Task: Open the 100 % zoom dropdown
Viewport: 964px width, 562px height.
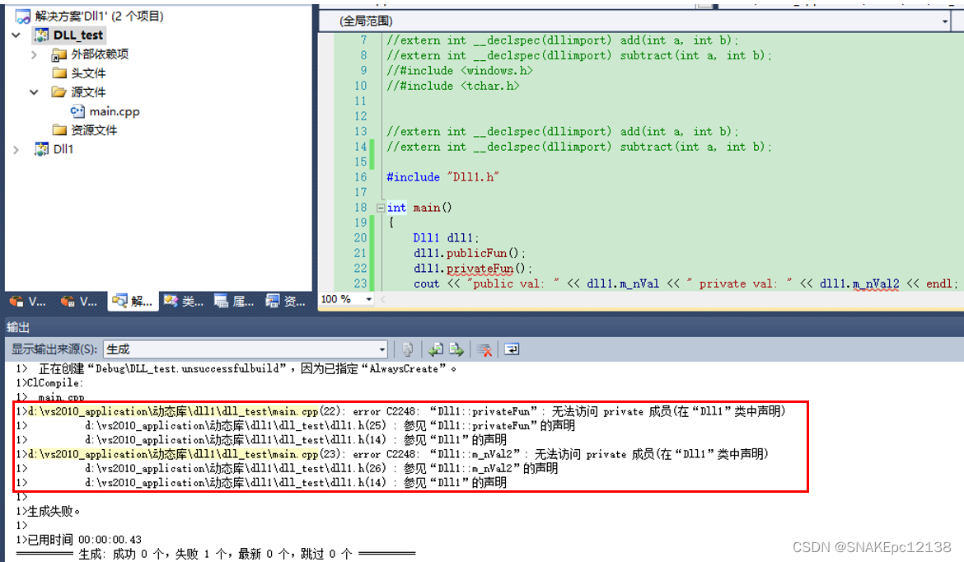Action: coord(369,299)
